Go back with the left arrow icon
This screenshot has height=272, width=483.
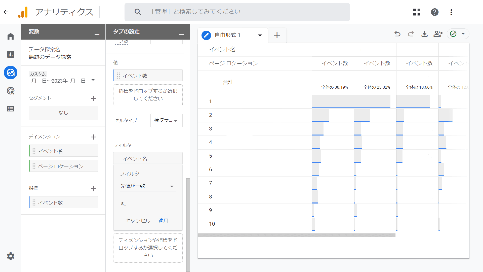coord(6,12)
